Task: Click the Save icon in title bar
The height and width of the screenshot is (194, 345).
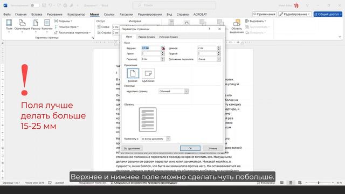Action: point(44,5)
